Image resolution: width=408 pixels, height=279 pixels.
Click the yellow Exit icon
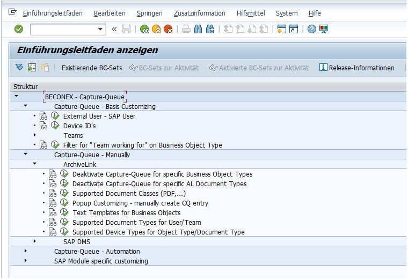[156, 29]
